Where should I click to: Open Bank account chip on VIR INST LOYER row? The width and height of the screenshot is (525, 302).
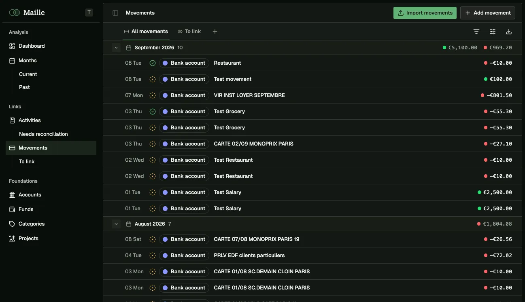pyautogui.click(x=184, y=95)
